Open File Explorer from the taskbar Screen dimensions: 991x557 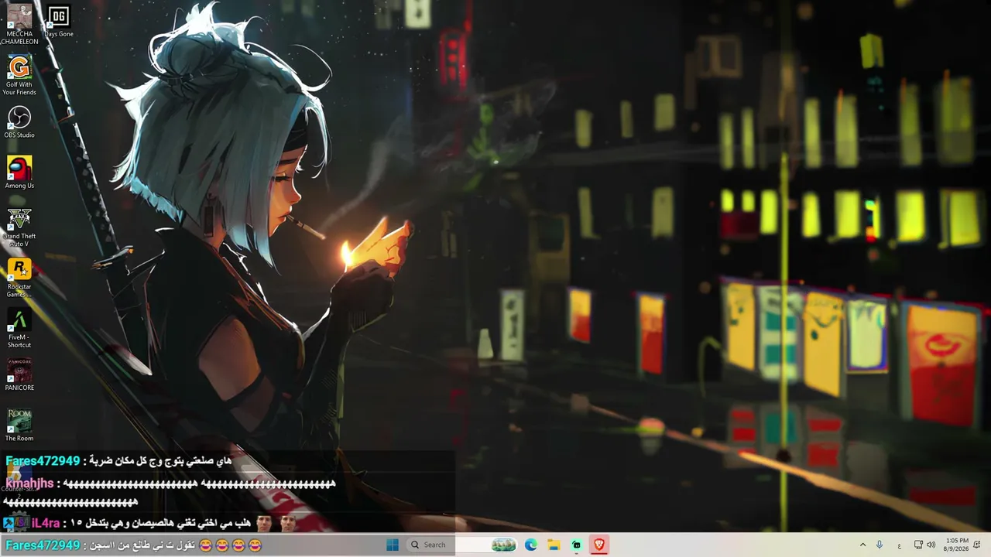click(x=554, y=545)
